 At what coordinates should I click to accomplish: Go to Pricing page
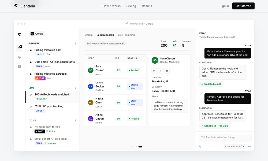point(131,6)
